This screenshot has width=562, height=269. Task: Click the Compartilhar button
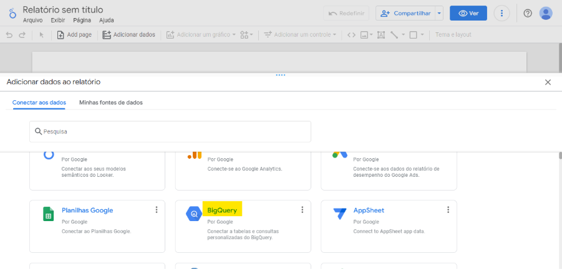coord(405,13)
